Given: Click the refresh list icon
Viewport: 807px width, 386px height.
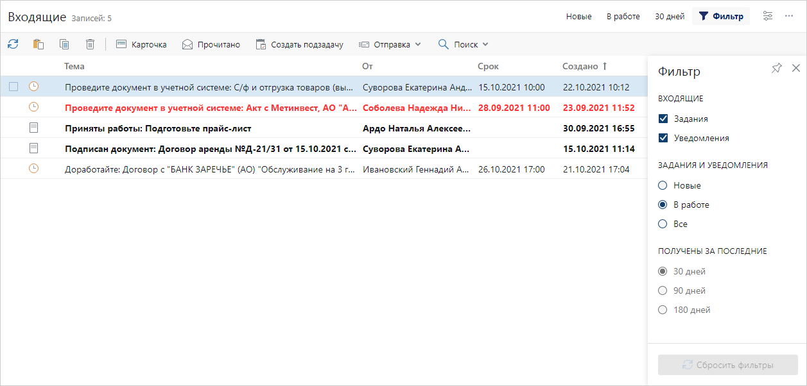Looking at the screenshot, I should coord(13,44).
